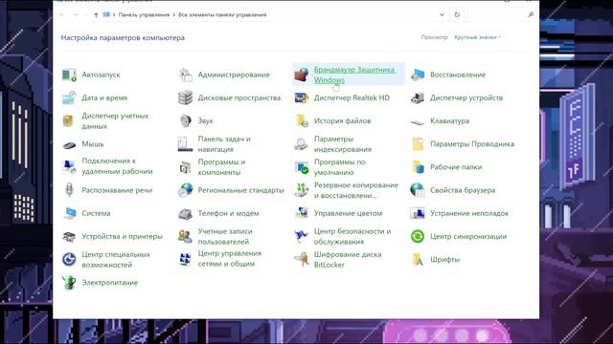Open the Администрирование icon
Viewport: 613px width, 344px height.
coord(185,75)
